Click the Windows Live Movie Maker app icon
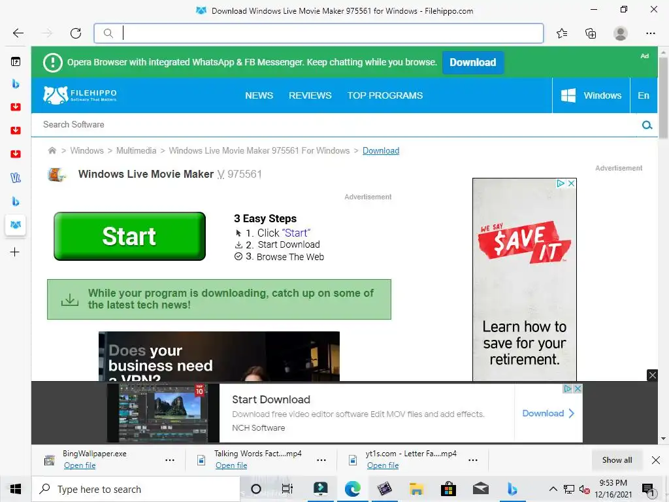 click(x=57, y=175)
